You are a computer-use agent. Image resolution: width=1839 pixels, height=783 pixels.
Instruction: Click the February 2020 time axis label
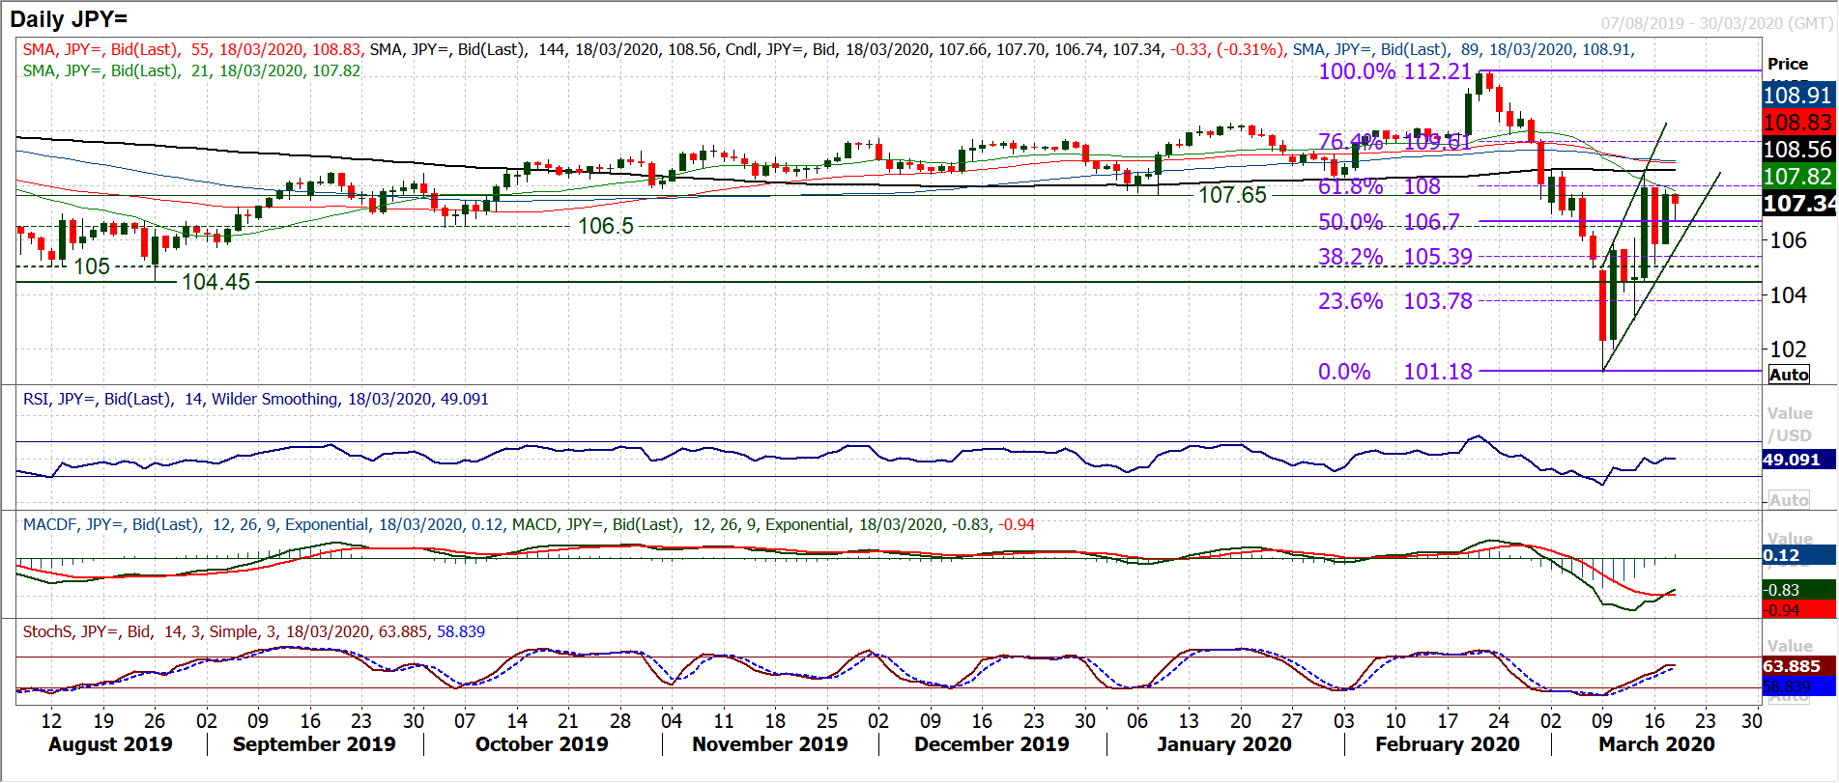tap(1447, 744)
